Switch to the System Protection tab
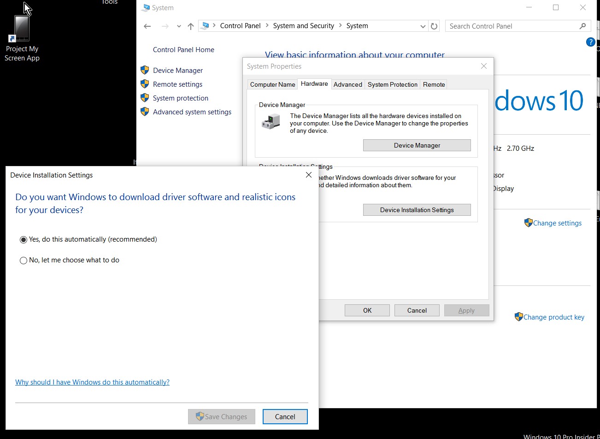 coord(392,84)
